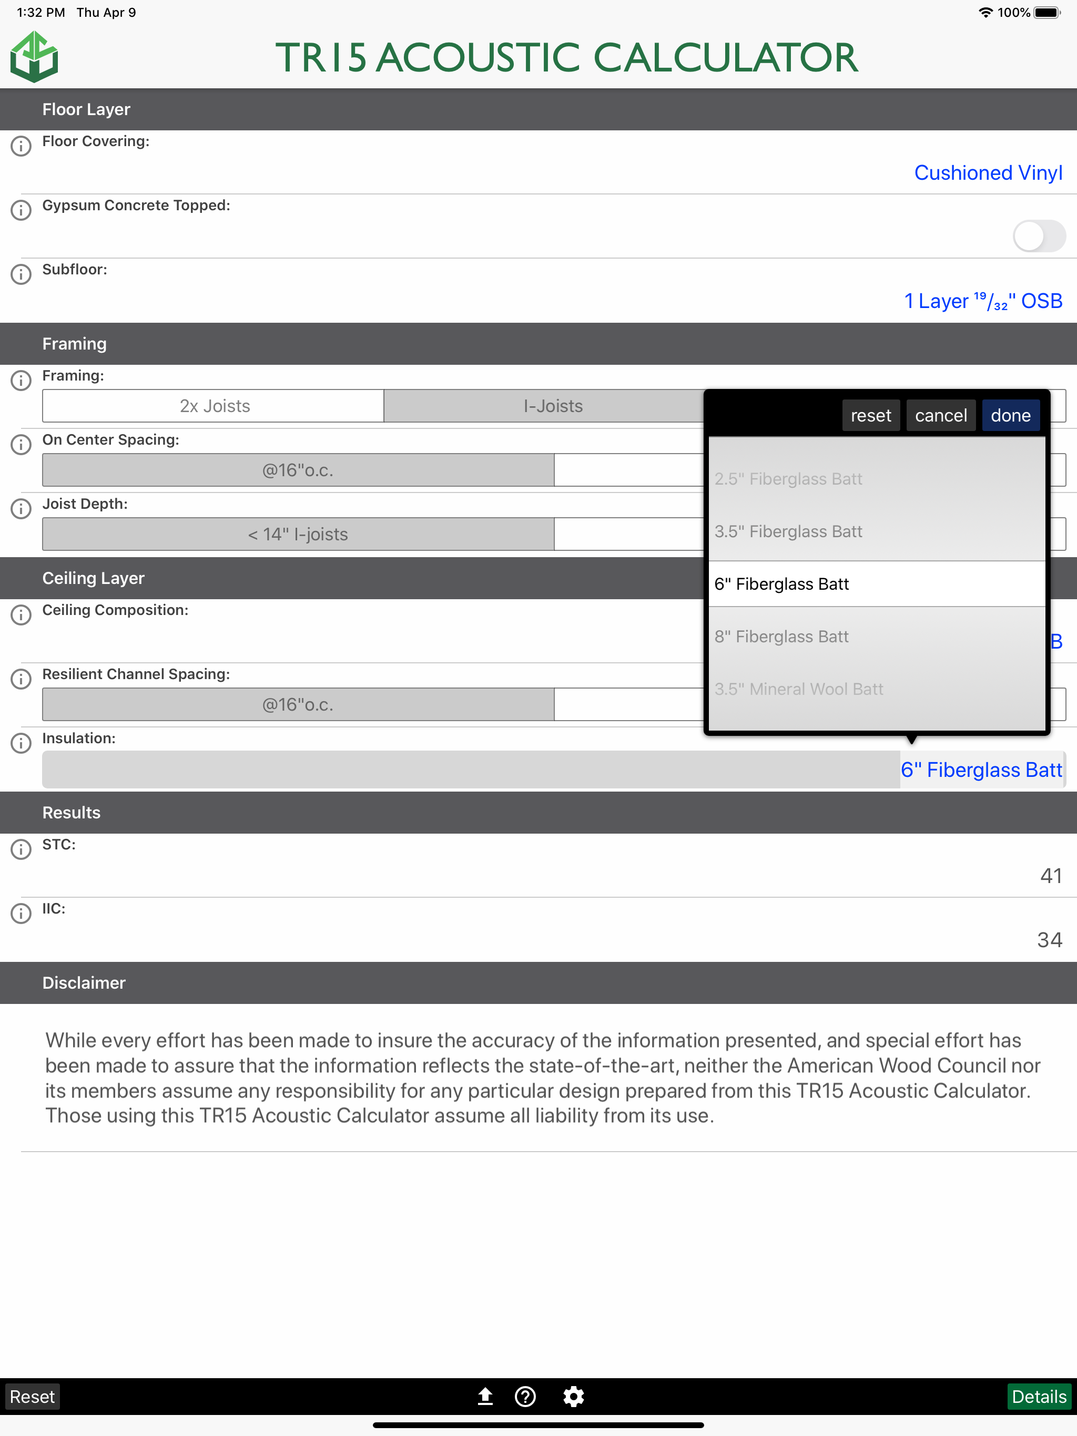
Task: Tap the Results section header
Action: click(538, 813)
